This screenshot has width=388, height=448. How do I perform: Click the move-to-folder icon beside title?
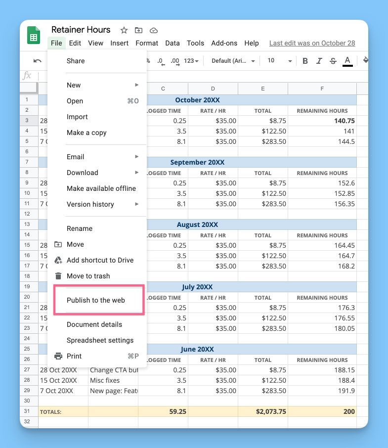[138, 30]
